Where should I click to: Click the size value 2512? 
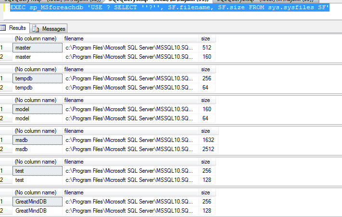pos(208,149)
